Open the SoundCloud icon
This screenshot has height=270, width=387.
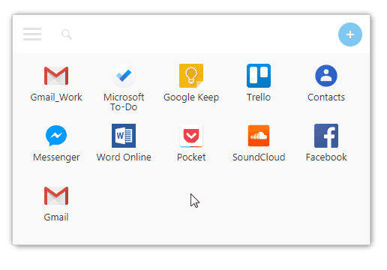coord(259,136)
